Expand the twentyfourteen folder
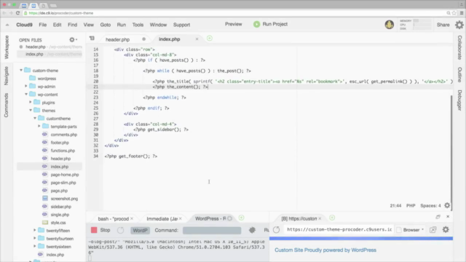This screenshot has width=466, height=262. click(x=34, y=239)
